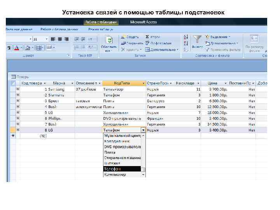Click the Описание column header
Viewport: 280px width, 210px height.
[88, 83]
